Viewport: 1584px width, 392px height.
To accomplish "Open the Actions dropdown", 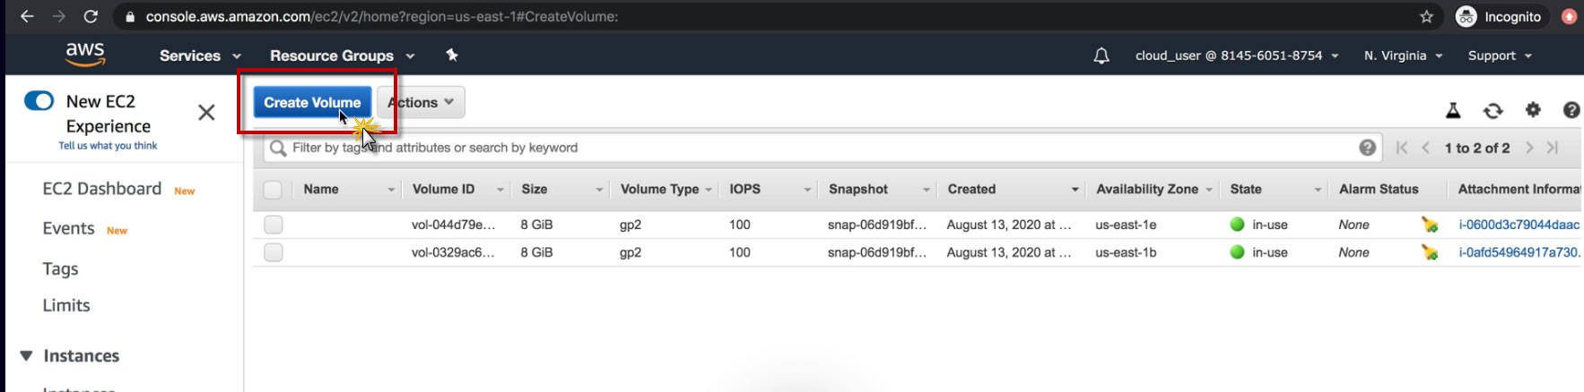I will click(x=421, y=102).
